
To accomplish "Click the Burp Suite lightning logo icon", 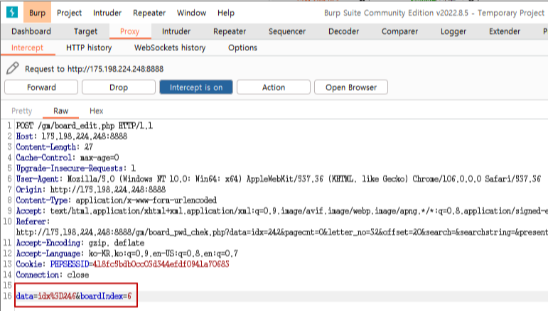I will point(12,12).
